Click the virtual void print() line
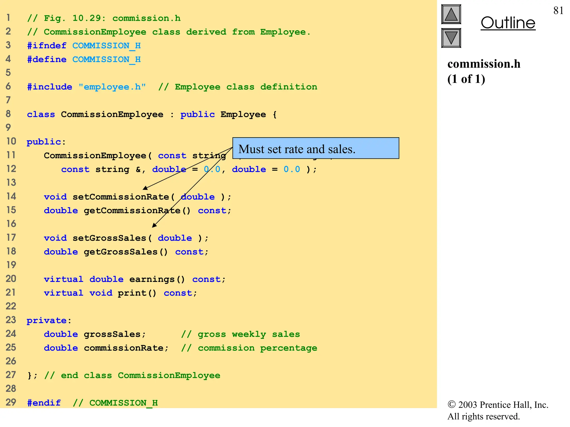570x427 pixels. pyautogui.click(x=120, y=293)
